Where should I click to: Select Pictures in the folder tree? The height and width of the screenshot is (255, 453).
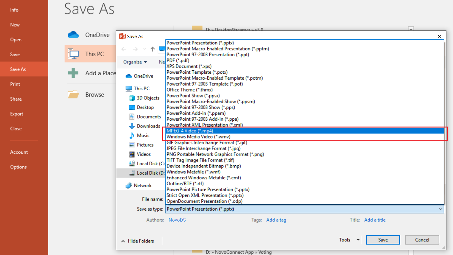click(141, 145)
